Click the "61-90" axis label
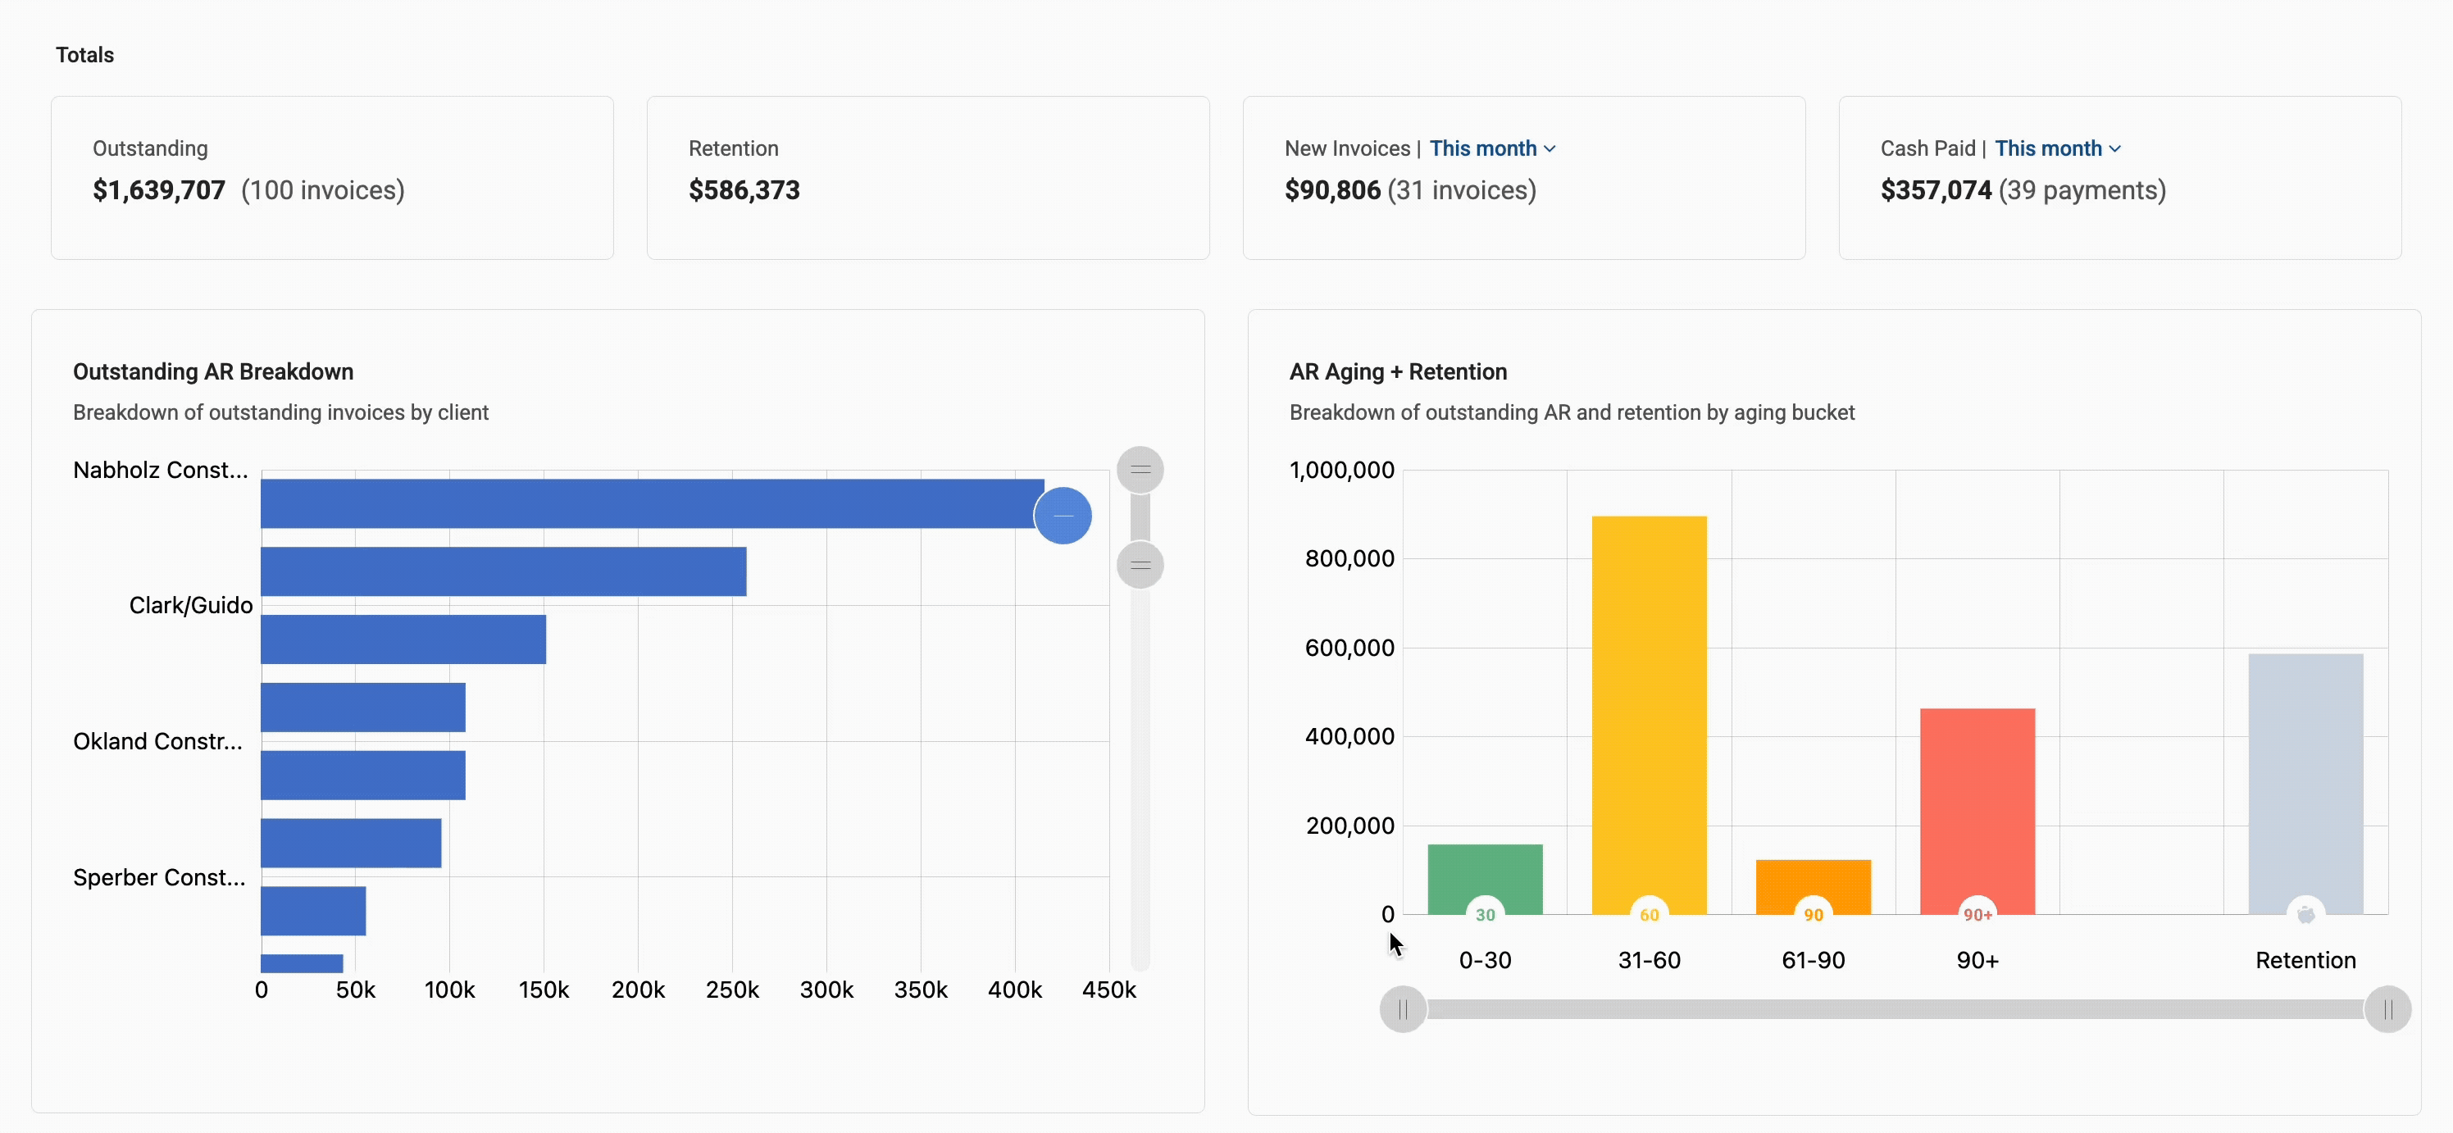 [x=1813, y=961]
